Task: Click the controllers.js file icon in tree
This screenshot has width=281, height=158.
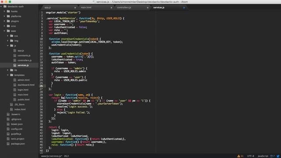Action: (x=14, y=61)
